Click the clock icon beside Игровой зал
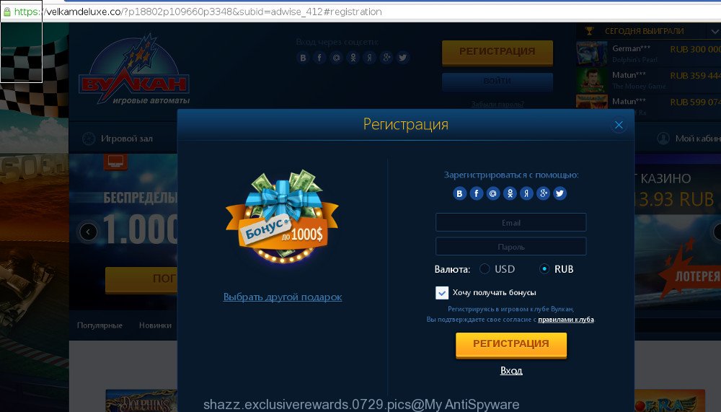721x412 pixels. [x=89, y=138]
